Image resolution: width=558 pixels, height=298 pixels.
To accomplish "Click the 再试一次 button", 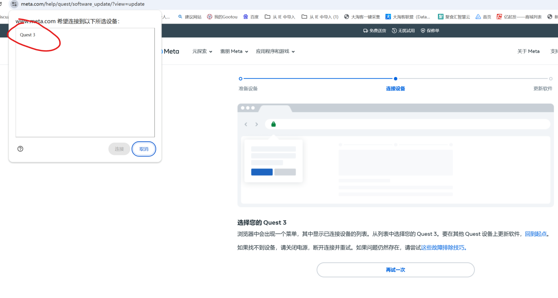I will click(x=396, y=270).
